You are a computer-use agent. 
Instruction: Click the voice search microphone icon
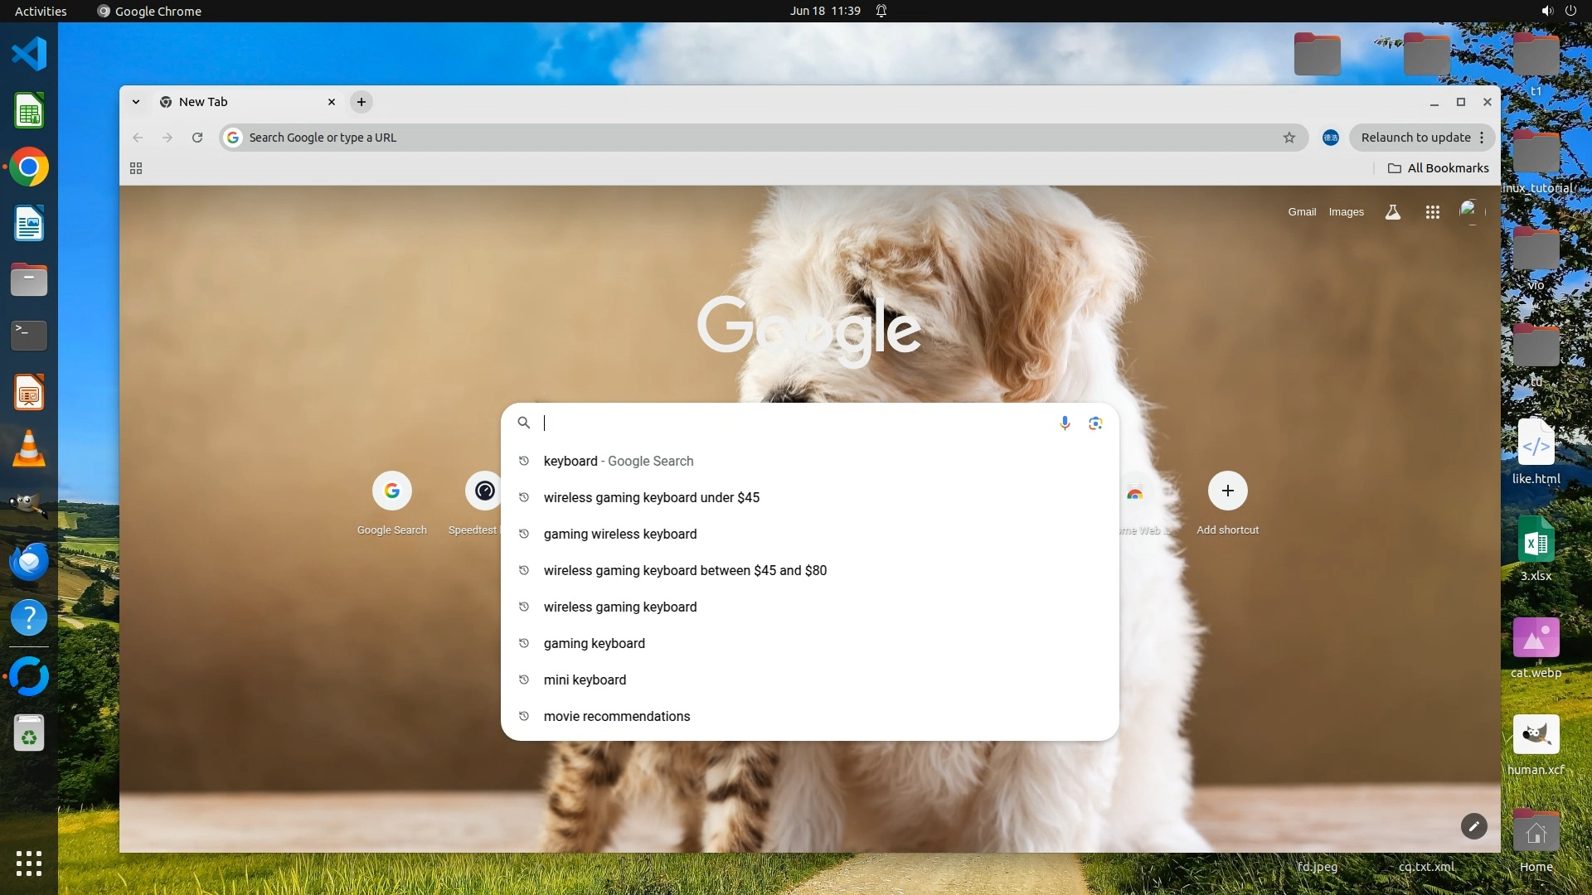pyautogui.click(x=1065, y=423)
